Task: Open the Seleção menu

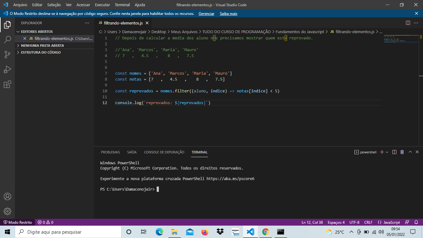Action: pyautogui.click(x=54, y=5)
